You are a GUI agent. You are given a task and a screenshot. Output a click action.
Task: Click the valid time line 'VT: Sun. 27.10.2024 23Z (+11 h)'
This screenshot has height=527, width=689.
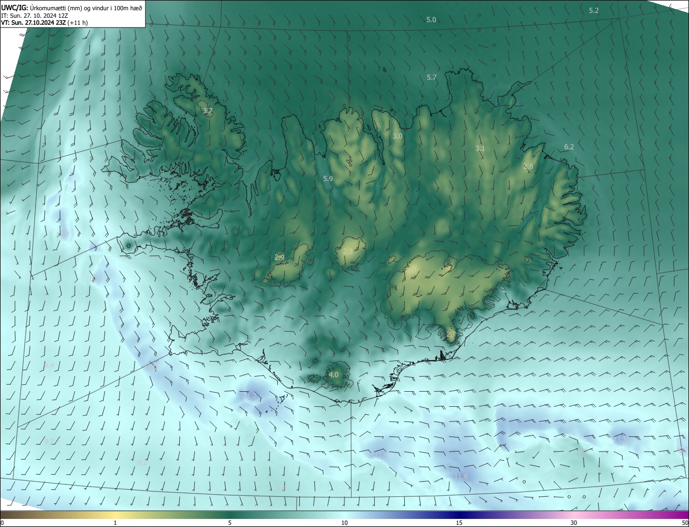[45, 23]
